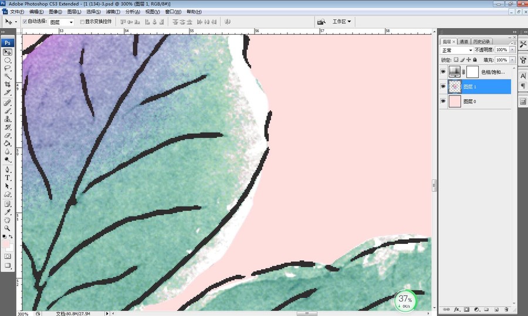Select the Elliptical Marquee tool
The image size is (528, 316).
pyautogui.click(x=8, y=60)
